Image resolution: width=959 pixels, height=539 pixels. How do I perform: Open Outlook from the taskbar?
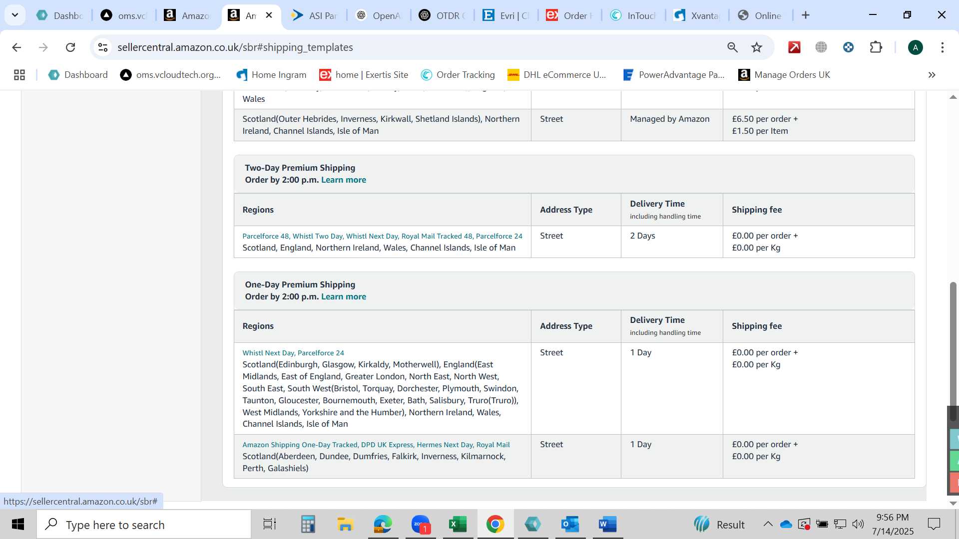570,525
